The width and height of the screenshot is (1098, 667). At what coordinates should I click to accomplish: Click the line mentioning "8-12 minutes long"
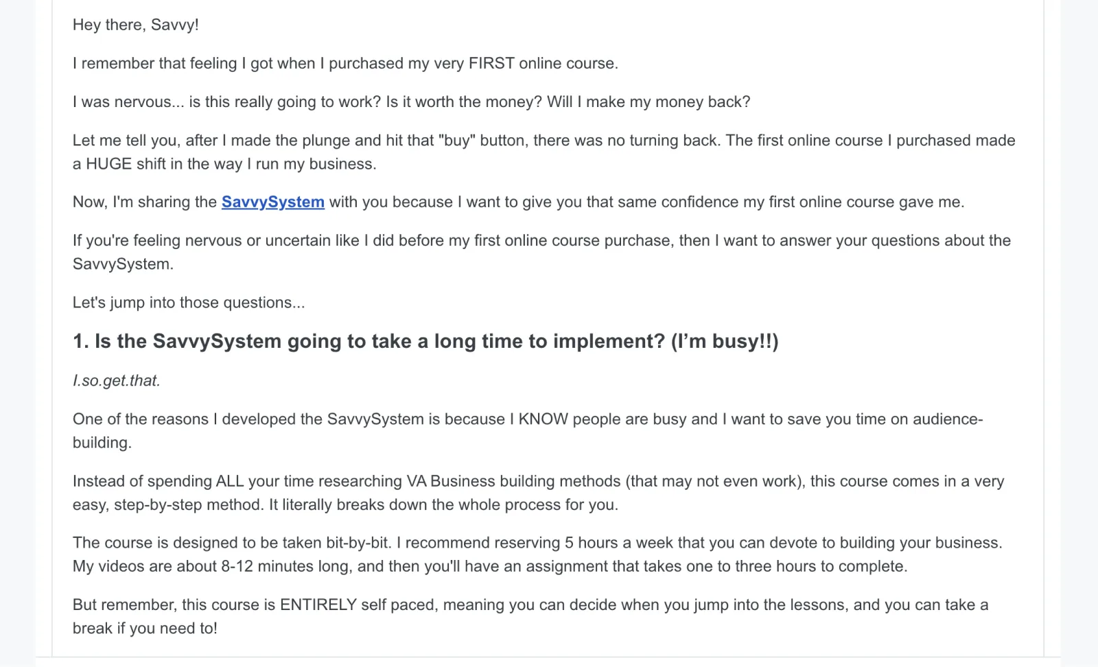point(490,567)
